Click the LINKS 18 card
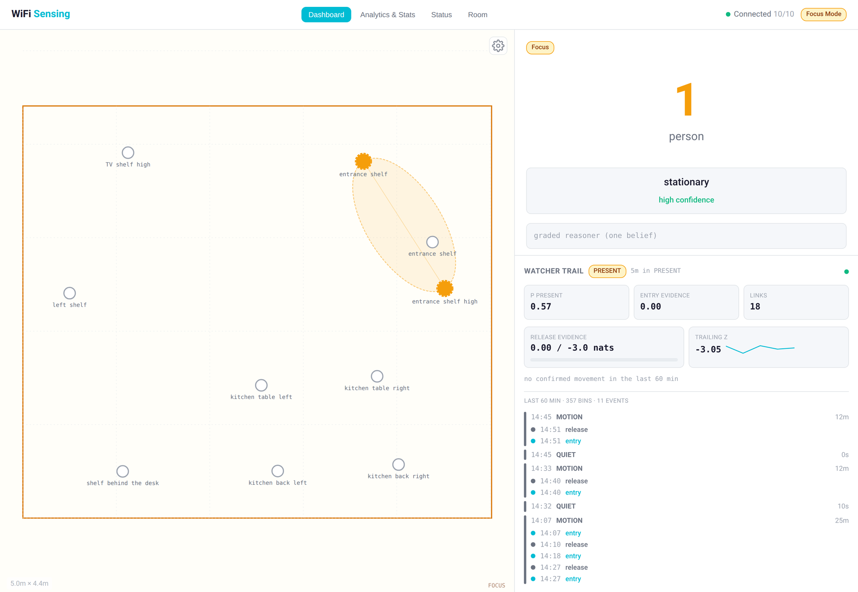Image resolution: width=858 pixels, height=592 pixels. pos(796,302)
